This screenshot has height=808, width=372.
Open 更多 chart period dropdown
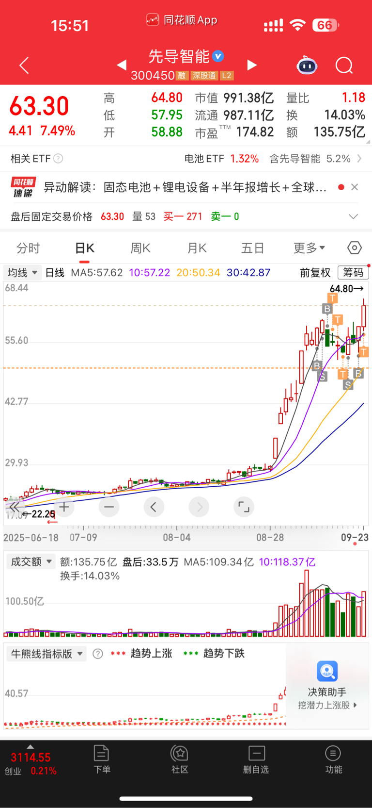[x=309, y=248]
